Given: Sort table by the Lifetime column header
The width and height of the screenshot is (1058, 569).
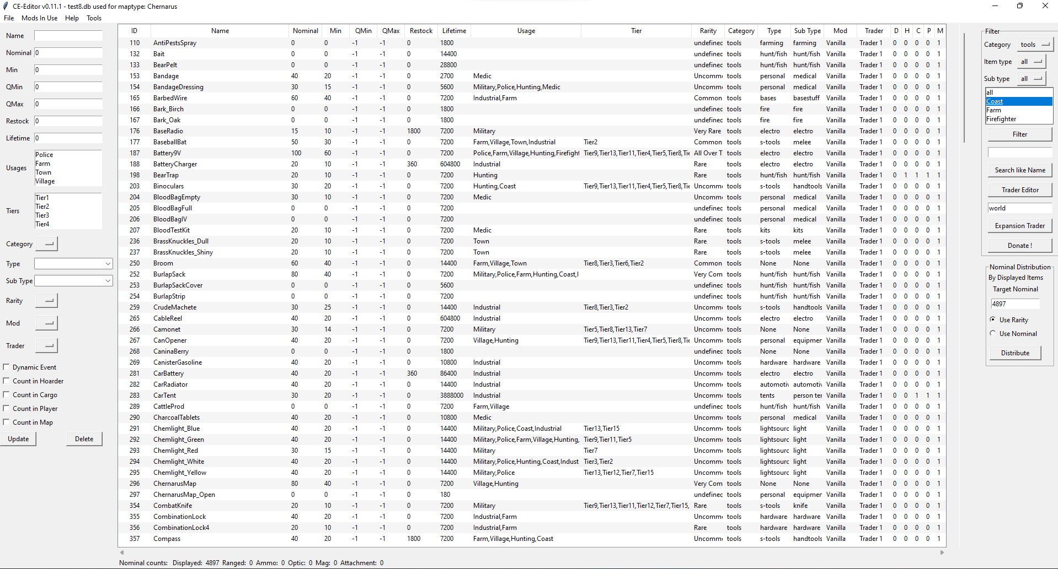Looking at the screenshot, I should tap(454, 31).
